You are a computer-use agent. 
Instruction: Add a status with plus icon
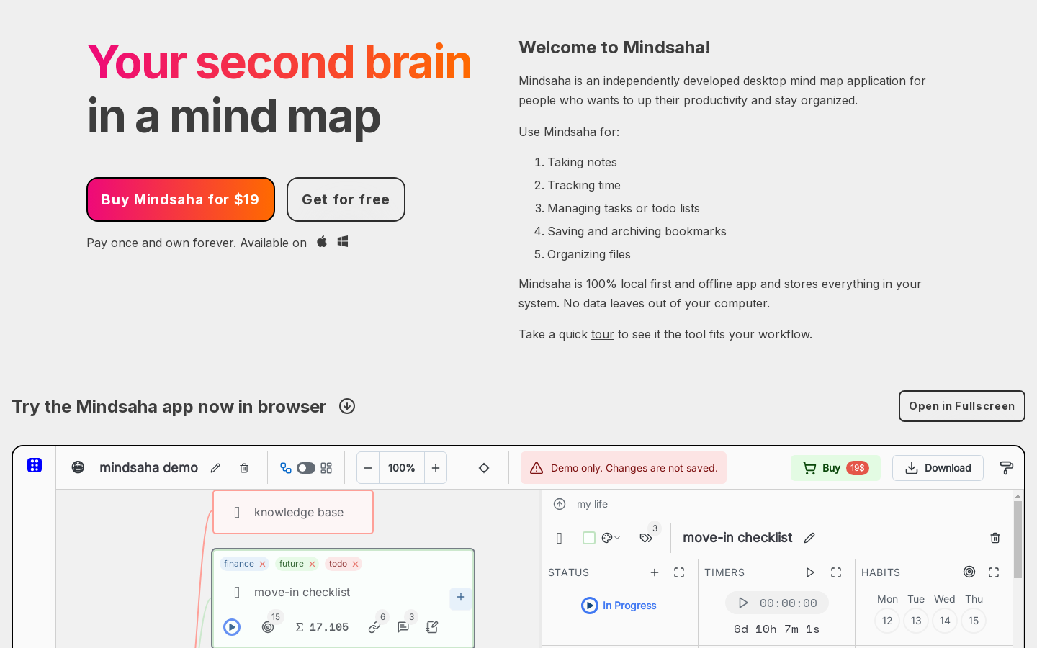pyautogui.click(x=655, y=572)
